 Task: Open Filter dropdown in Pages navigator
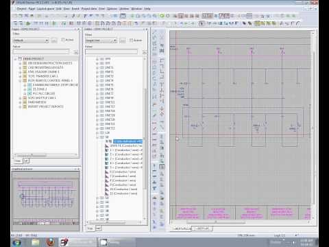(31, 40)
